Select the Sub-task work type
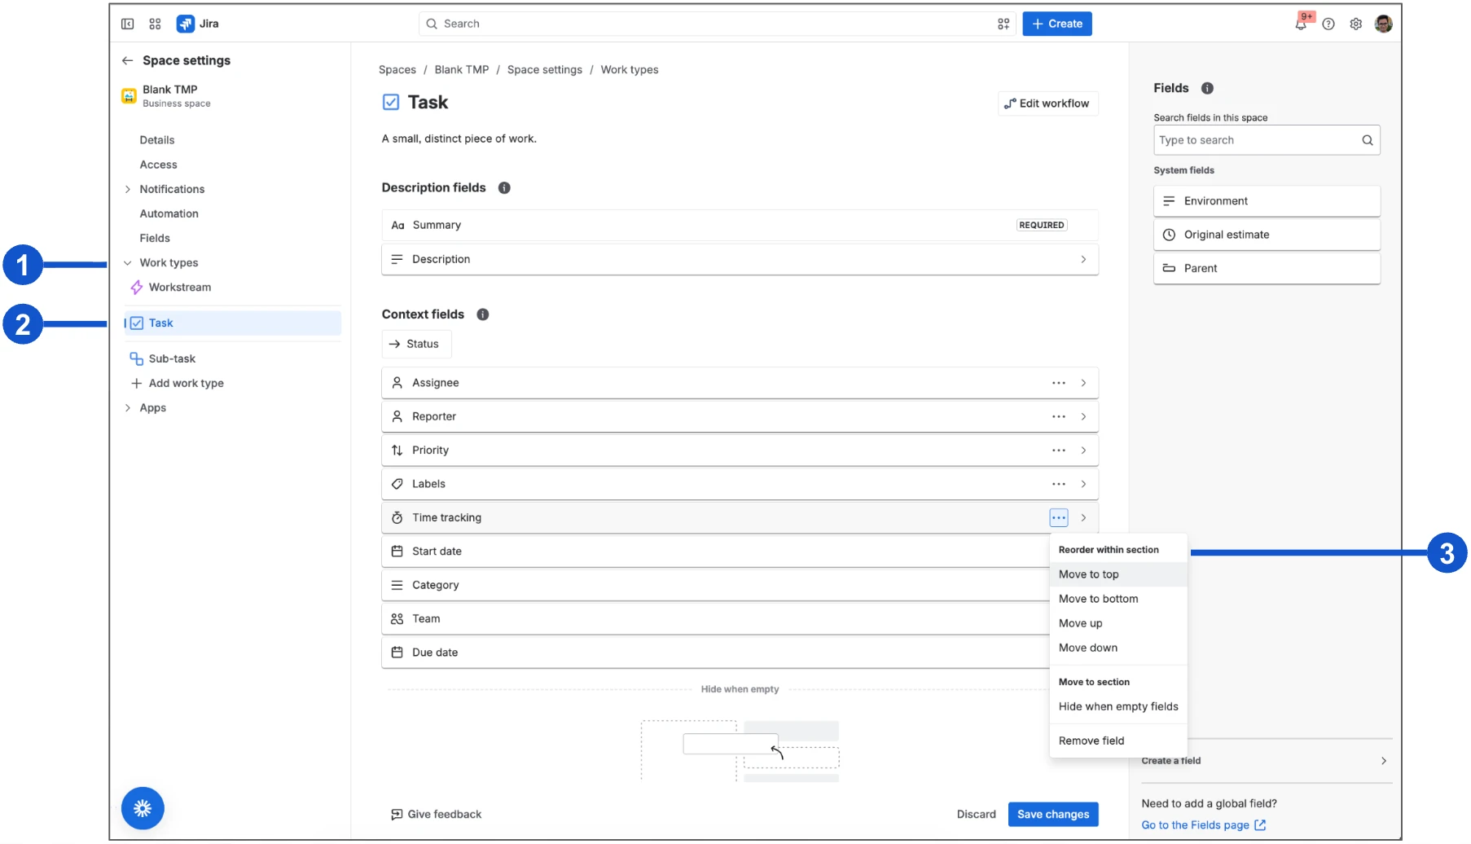Viewport: 1471px width, 844px height. click(172, 358)
